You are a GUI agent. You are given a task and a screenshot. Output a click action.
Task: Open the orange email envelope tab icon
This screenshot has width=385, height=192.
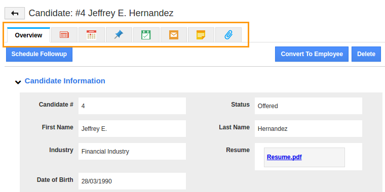(174, 35)
